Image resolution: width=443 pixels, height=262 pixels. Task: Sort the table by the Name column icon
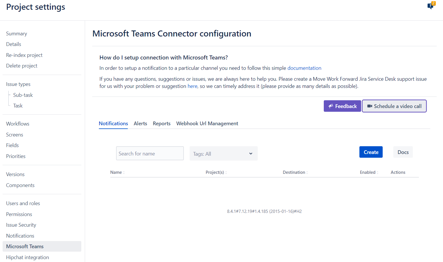pyautogui.click(x=124, y=172)
